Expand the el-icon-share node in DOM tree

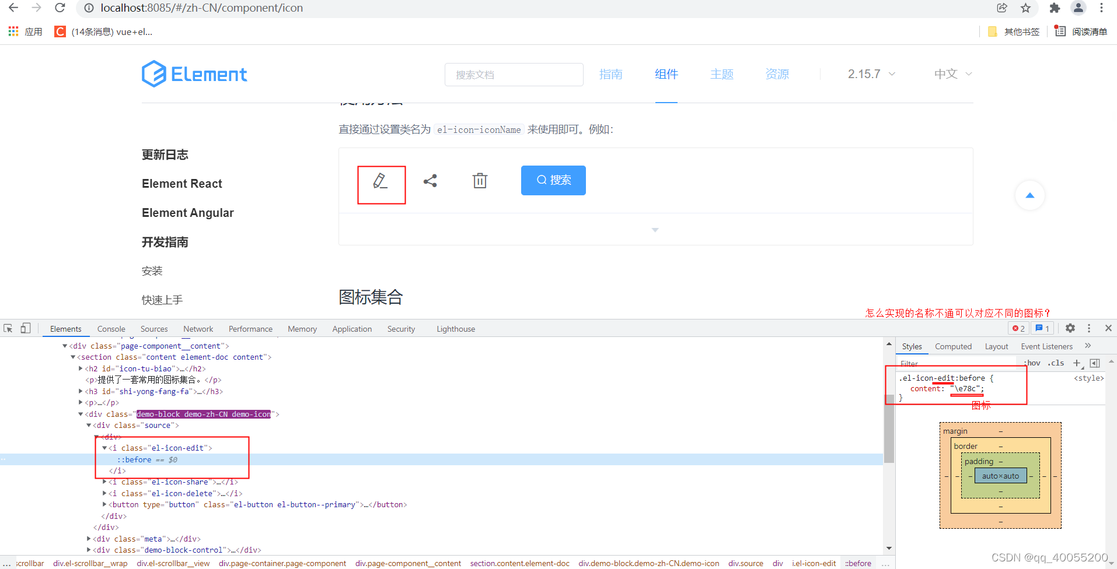[104, 482]
